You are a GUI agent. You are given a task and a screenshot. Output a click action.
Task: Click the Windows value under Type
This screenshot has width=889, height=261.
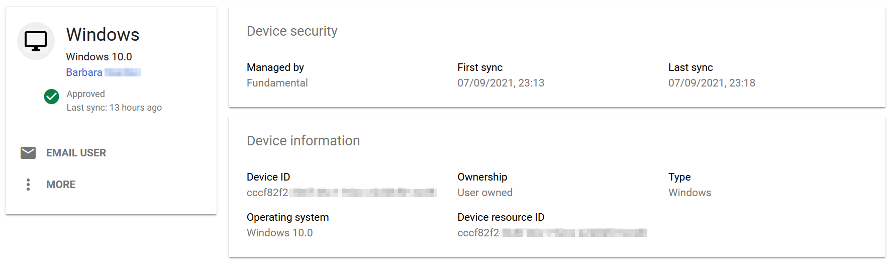[x=689, y=193]
